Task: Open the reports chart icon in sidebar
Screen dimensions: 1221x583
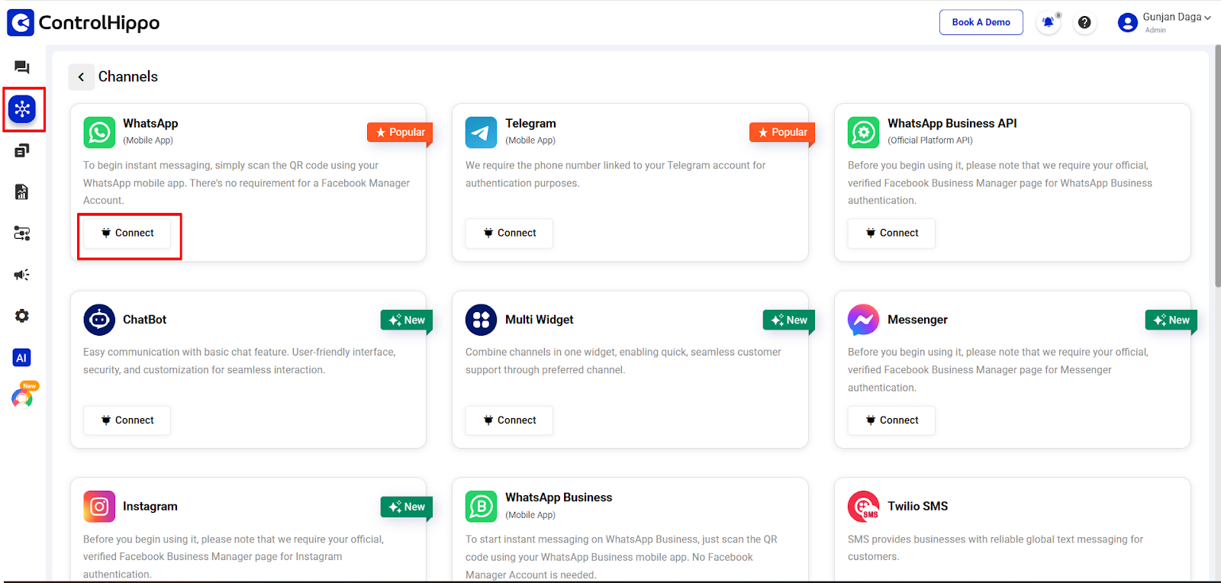Action: pyautogui.click(x=22, y=192)
